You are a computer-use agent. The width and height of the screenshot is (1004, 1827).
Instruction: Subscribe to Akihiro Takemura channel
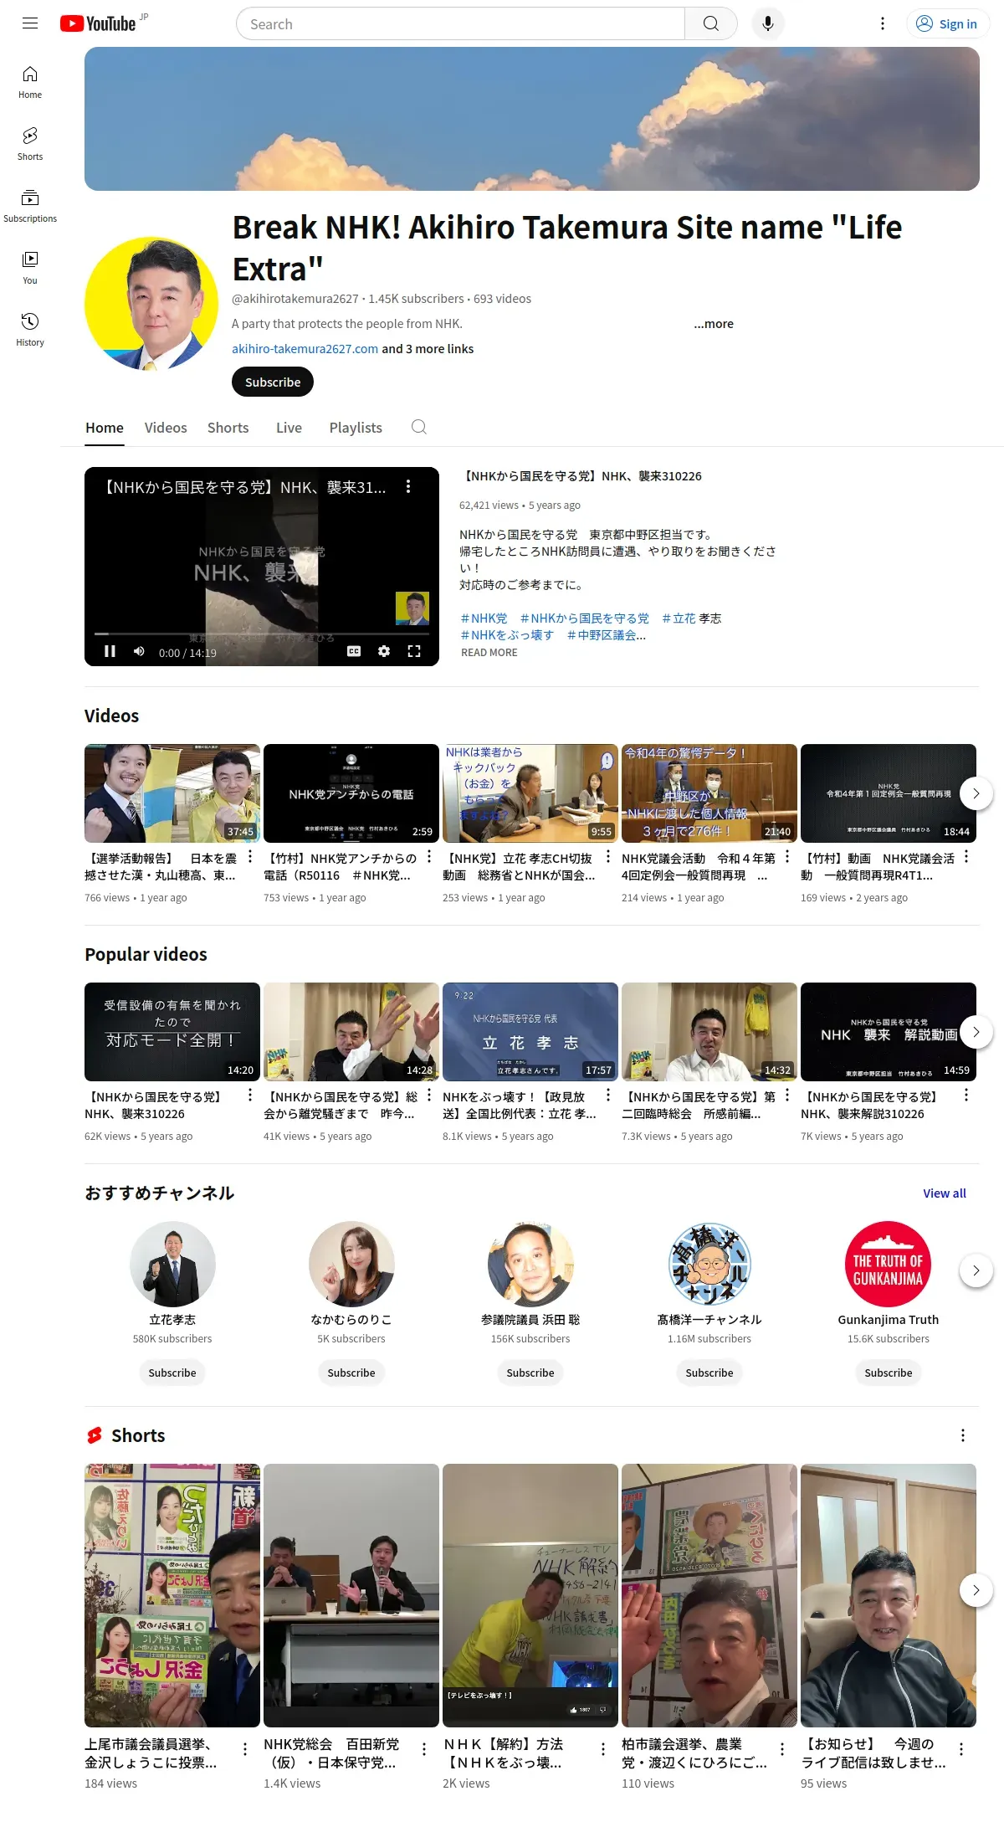point(273,382)
